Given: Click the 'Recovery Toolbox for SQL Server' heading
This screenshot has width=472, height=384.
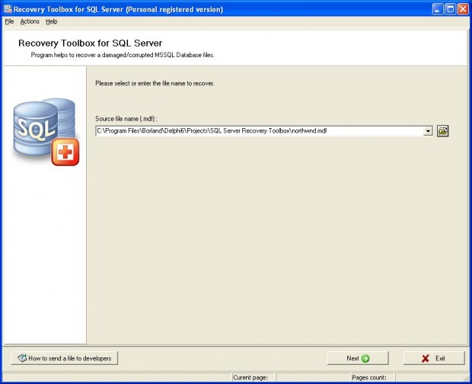Looking at the screenshot, I should click(91, 43).
